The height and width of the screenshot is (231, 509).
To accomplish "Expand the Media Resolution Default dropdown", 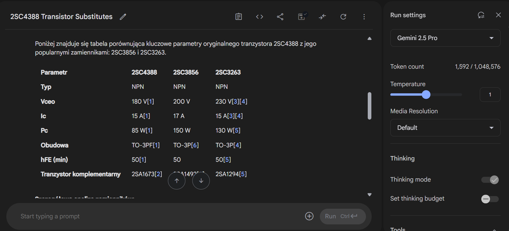I will pos(445,128).
